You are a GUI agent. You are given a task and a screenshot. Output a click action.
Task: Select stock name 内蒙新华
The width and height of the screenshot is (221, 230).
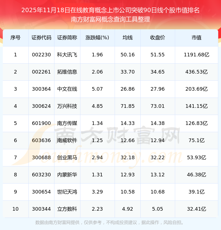coord(67,175)
